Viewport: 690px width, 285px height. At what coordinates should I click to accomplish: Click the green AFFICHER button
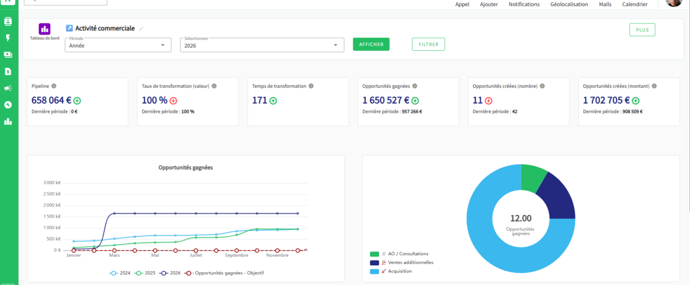(371, 44)
